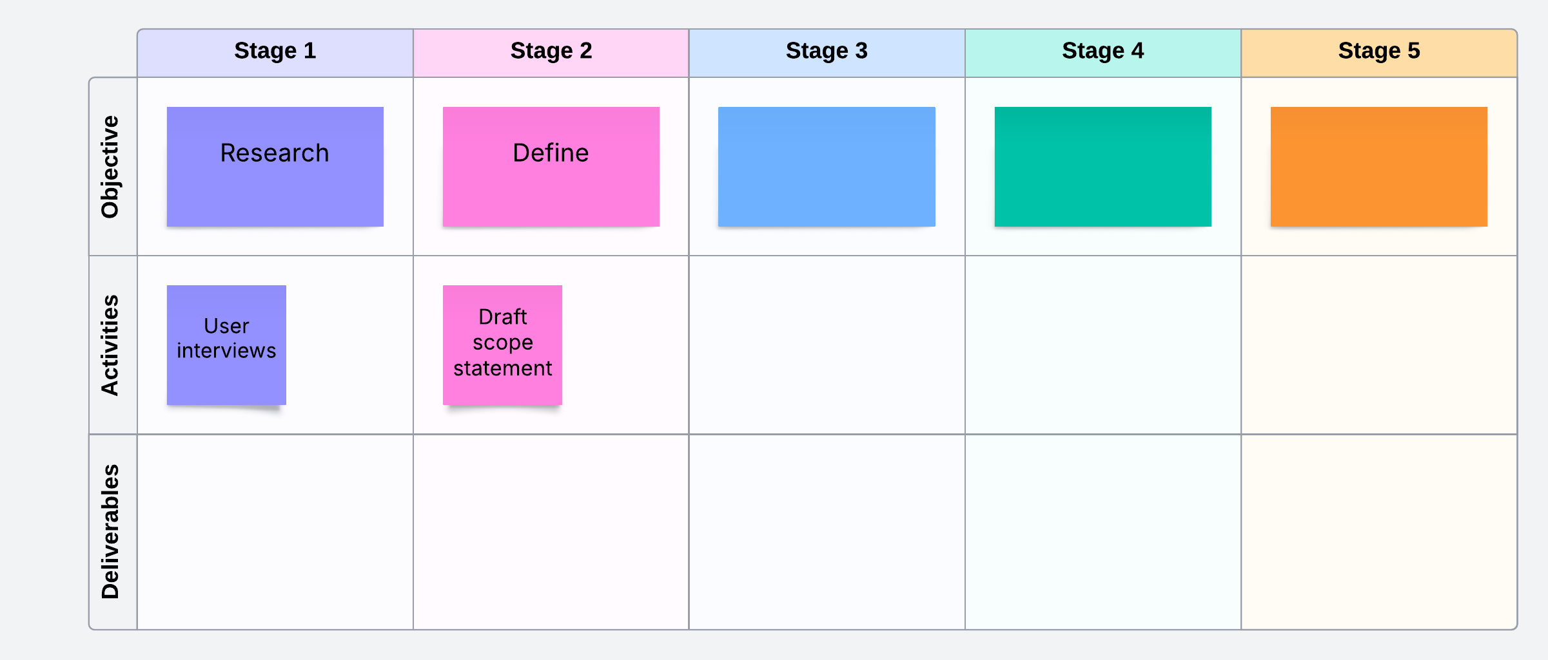Select the empty Stage 4 Activities cell
Viewport: 1548px width, 660px height.
click(x=1102, y=345)
